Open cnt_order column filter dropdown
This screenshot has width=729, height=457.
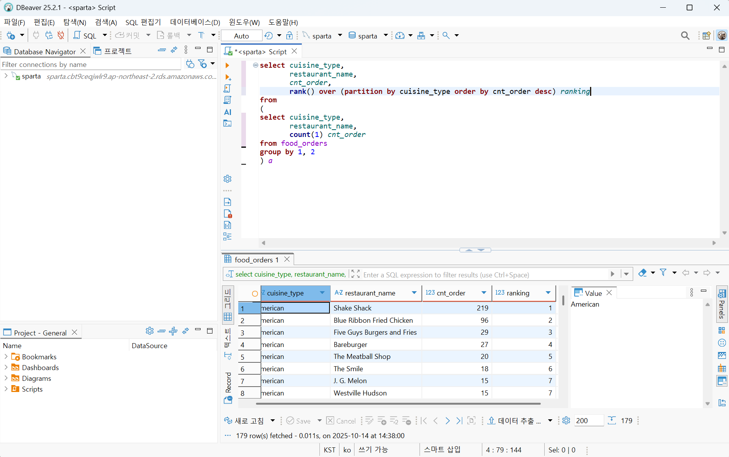coord(484,293)
